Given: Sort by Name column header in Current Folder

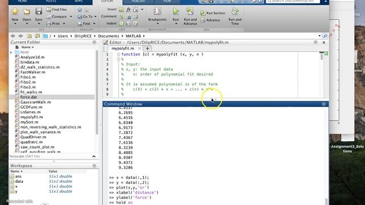Looking at the screenshot, I should [27, 47].
